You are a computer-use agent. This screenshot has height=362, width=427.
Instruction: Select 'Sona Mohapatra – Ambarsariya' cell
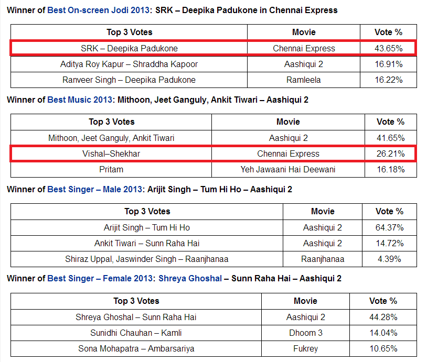click(x=136, y=349)
